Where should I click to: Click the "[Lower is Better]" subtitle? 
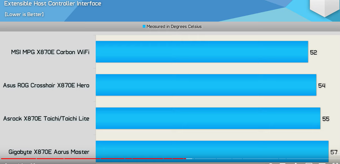click(x=24, y=14)
